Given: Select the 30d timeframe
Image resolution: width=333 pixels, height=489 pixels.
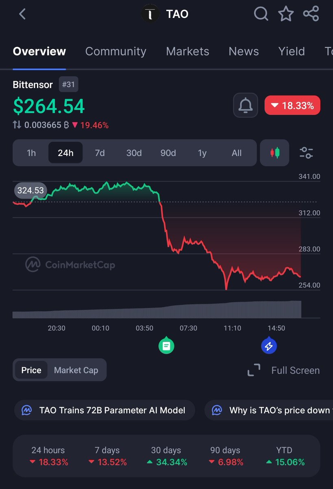Looking at the screenshot, I should coord(134,153).
